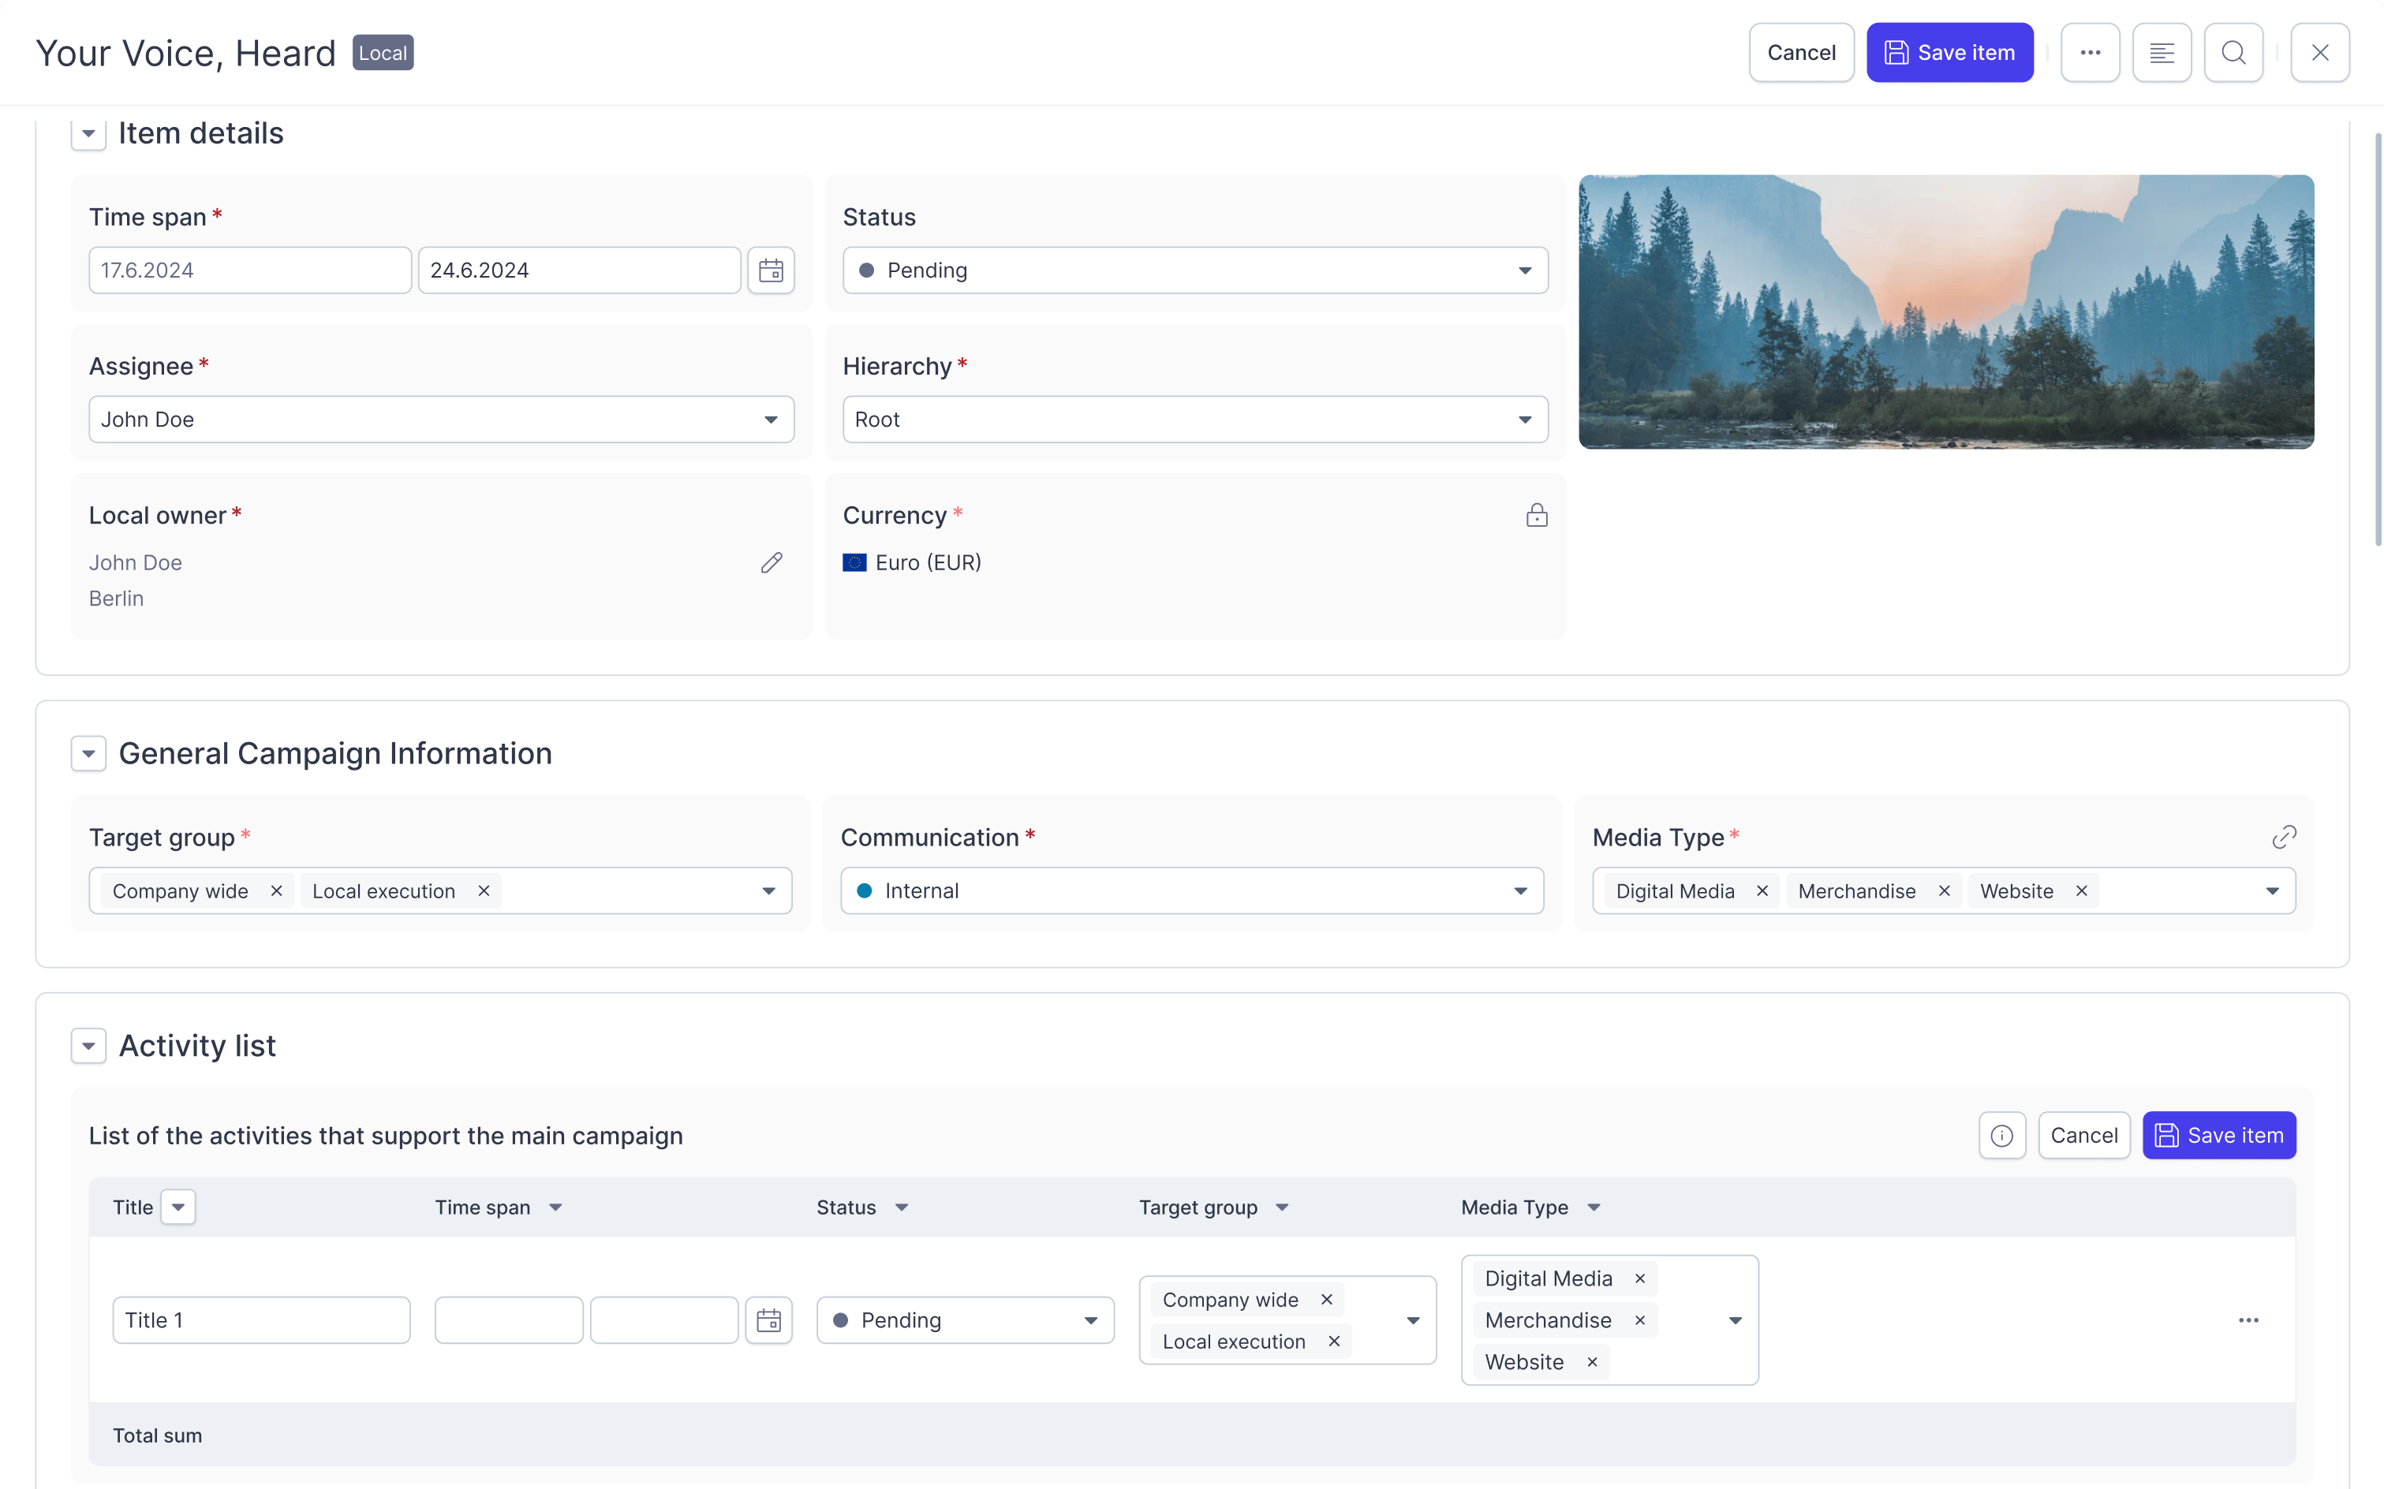Click the Total sum row label

(x=158, y=1436)
